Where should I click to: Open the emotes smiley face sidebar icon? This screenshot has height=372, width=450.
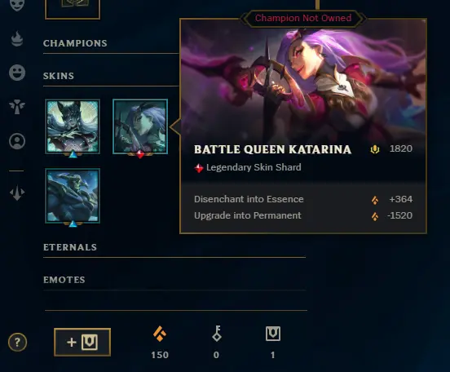pyautogui.click(x=17, y=73)
